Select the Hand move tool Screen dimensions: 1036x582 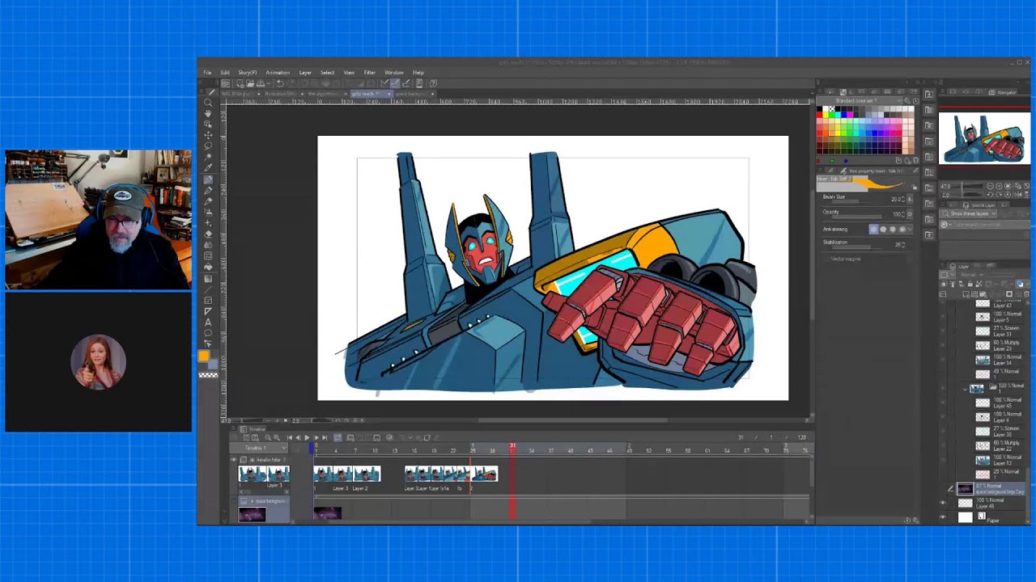pyautogui.click(x=208, y=113)
